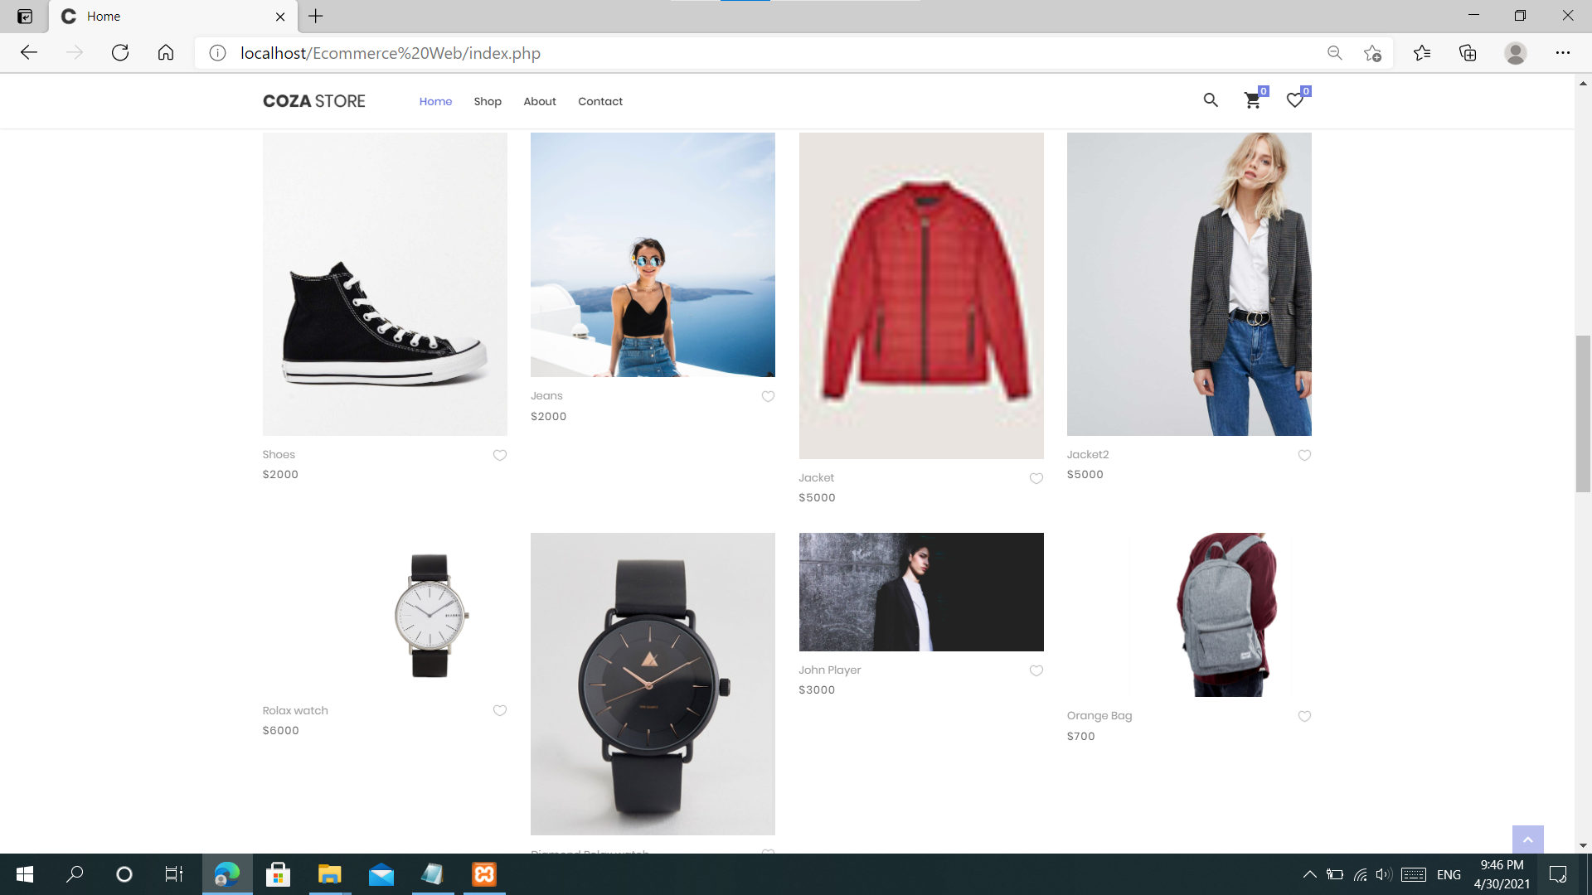Screen dimensions: 1592x895
Task: Open browser Settings and more menu
Action: point(1563,53)
